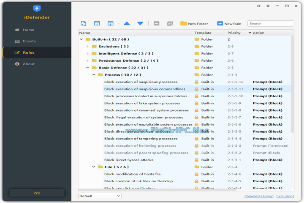Open settings via the gear icon
304x203 pixels.
tap(268, 6)
